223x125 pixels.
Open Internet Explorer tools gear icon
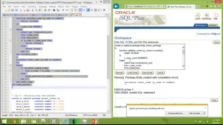tap(219, 6)
